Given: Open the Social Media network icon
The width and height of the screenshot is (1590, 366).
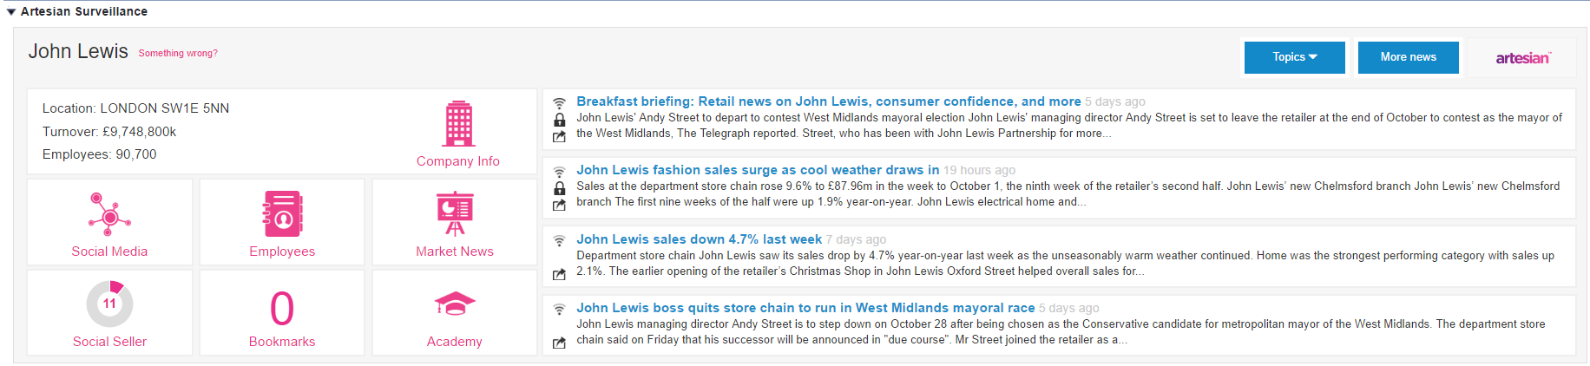Looking at the screenshot, I should click(109, 214).
